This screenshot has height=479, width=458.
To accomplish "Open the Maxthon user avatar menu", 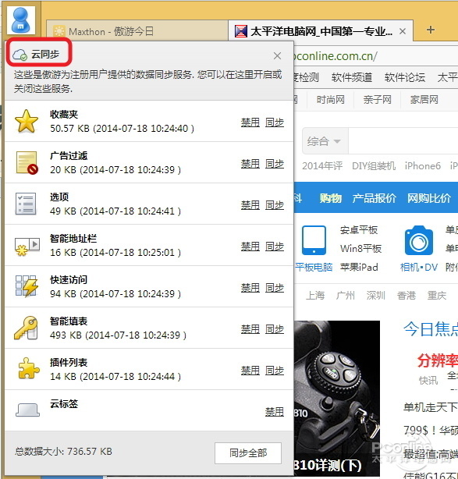I will pos(21,20).
